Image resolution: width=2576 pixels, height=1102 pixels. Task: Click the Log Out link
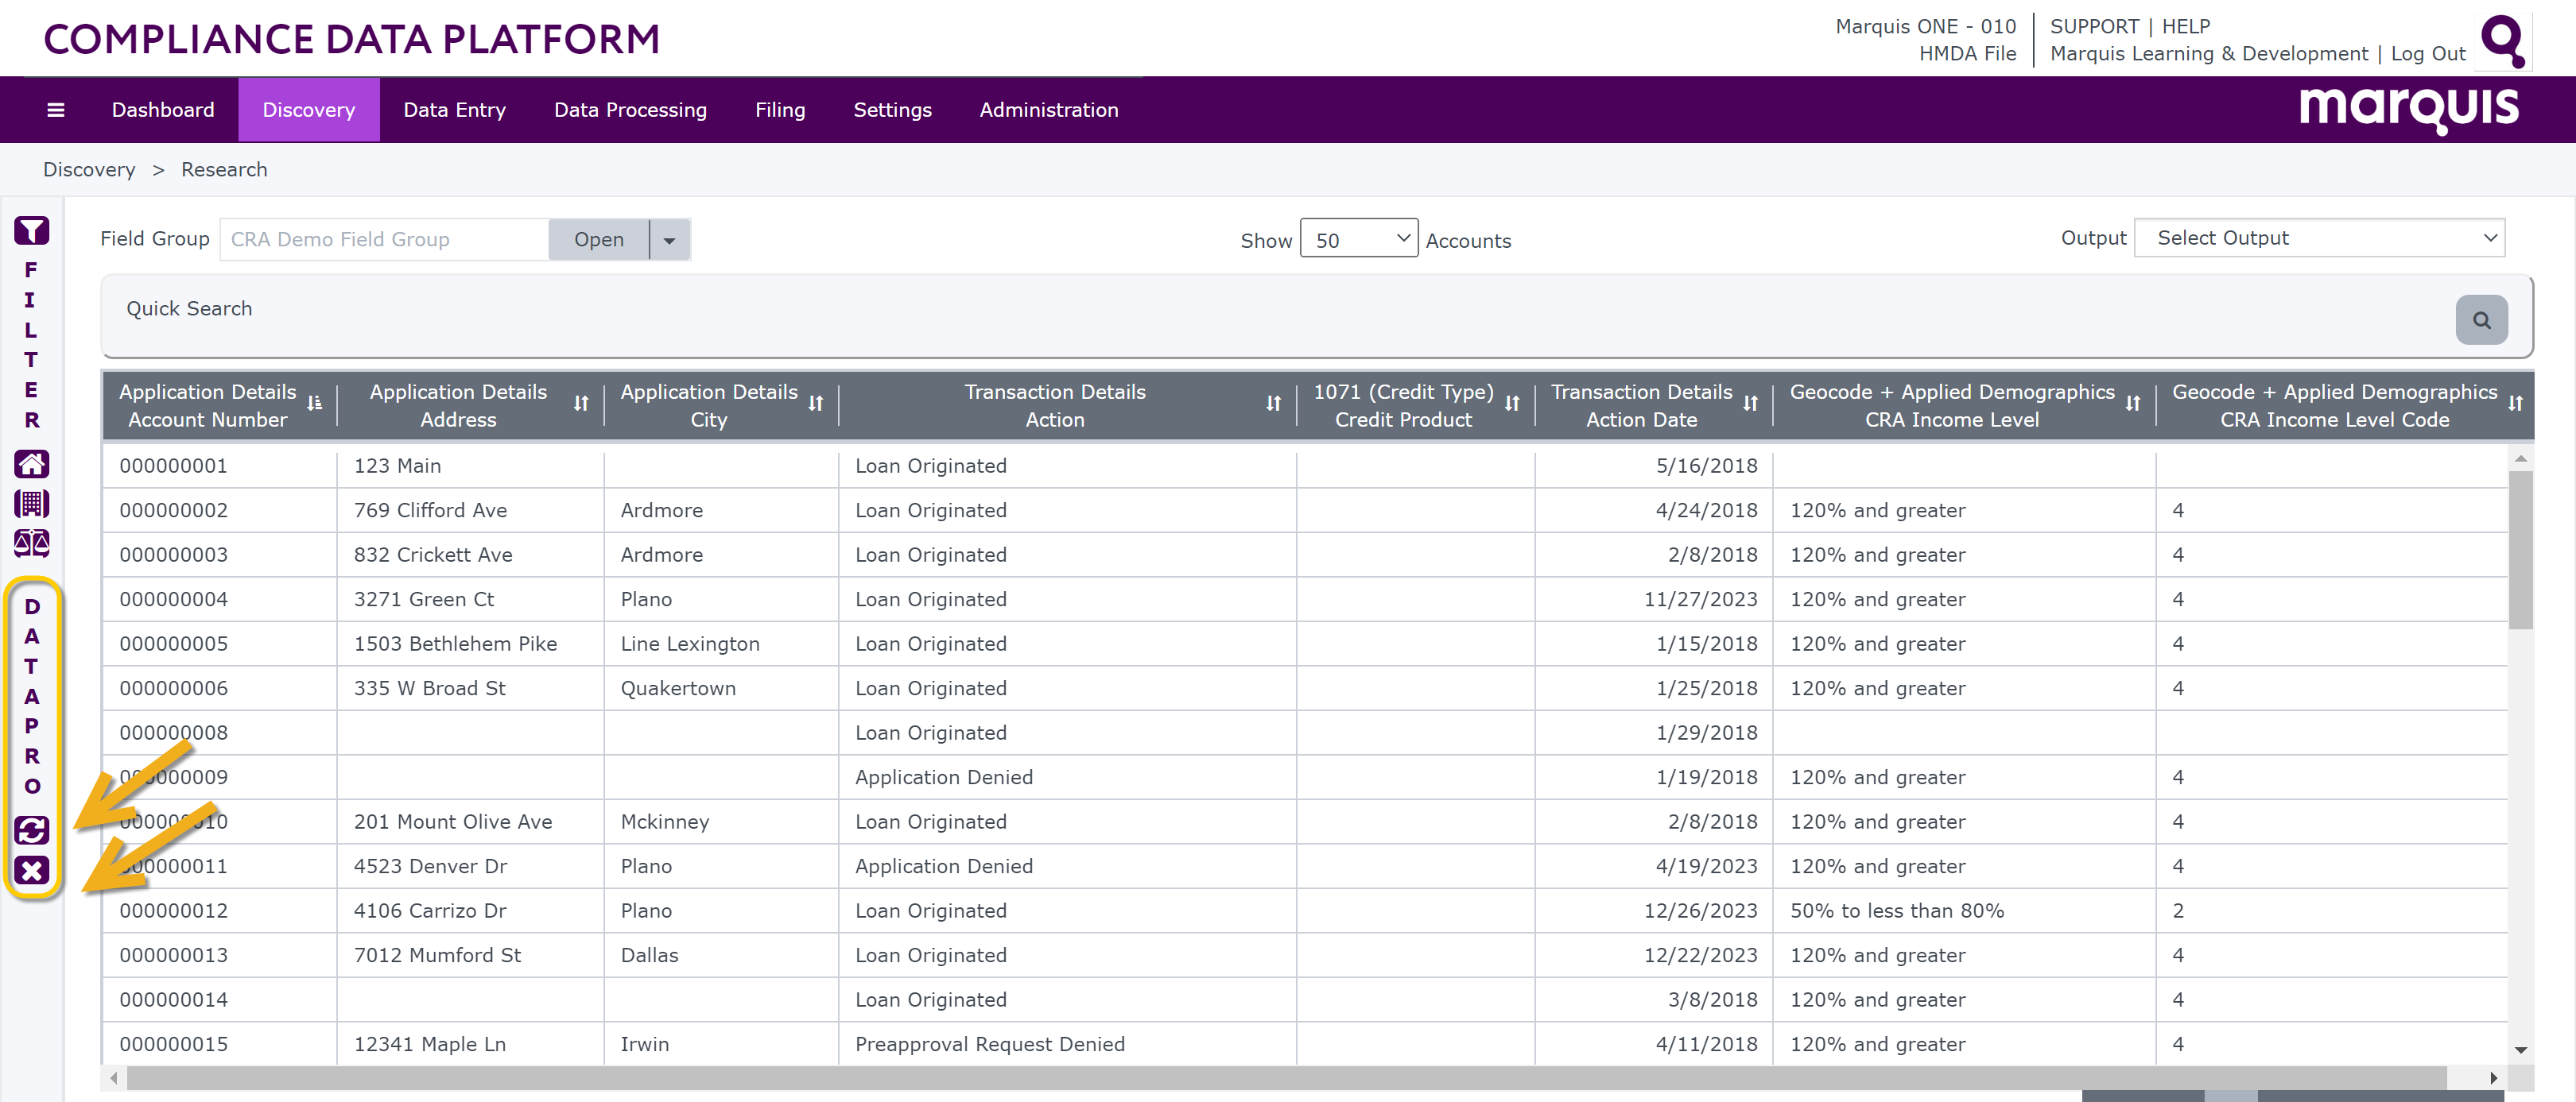[2428, 54]
